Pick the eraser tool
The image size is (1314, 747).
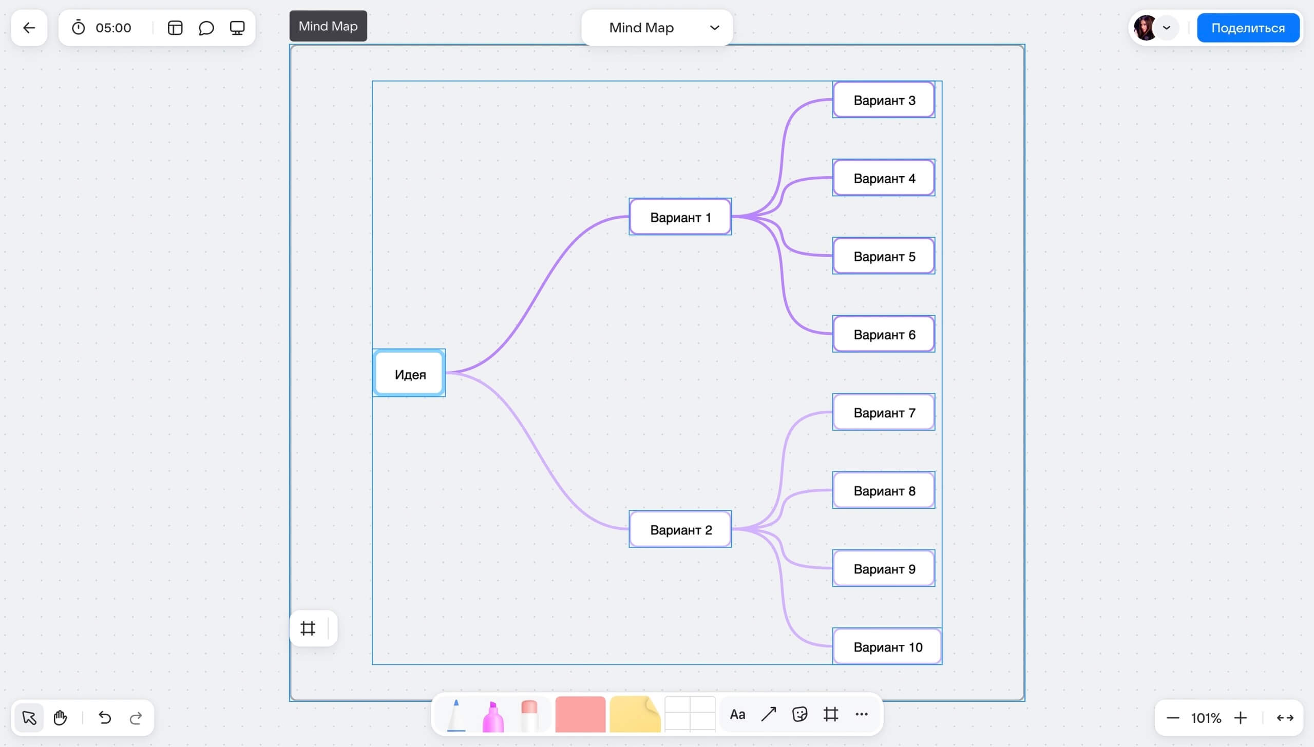coord(529,716)
